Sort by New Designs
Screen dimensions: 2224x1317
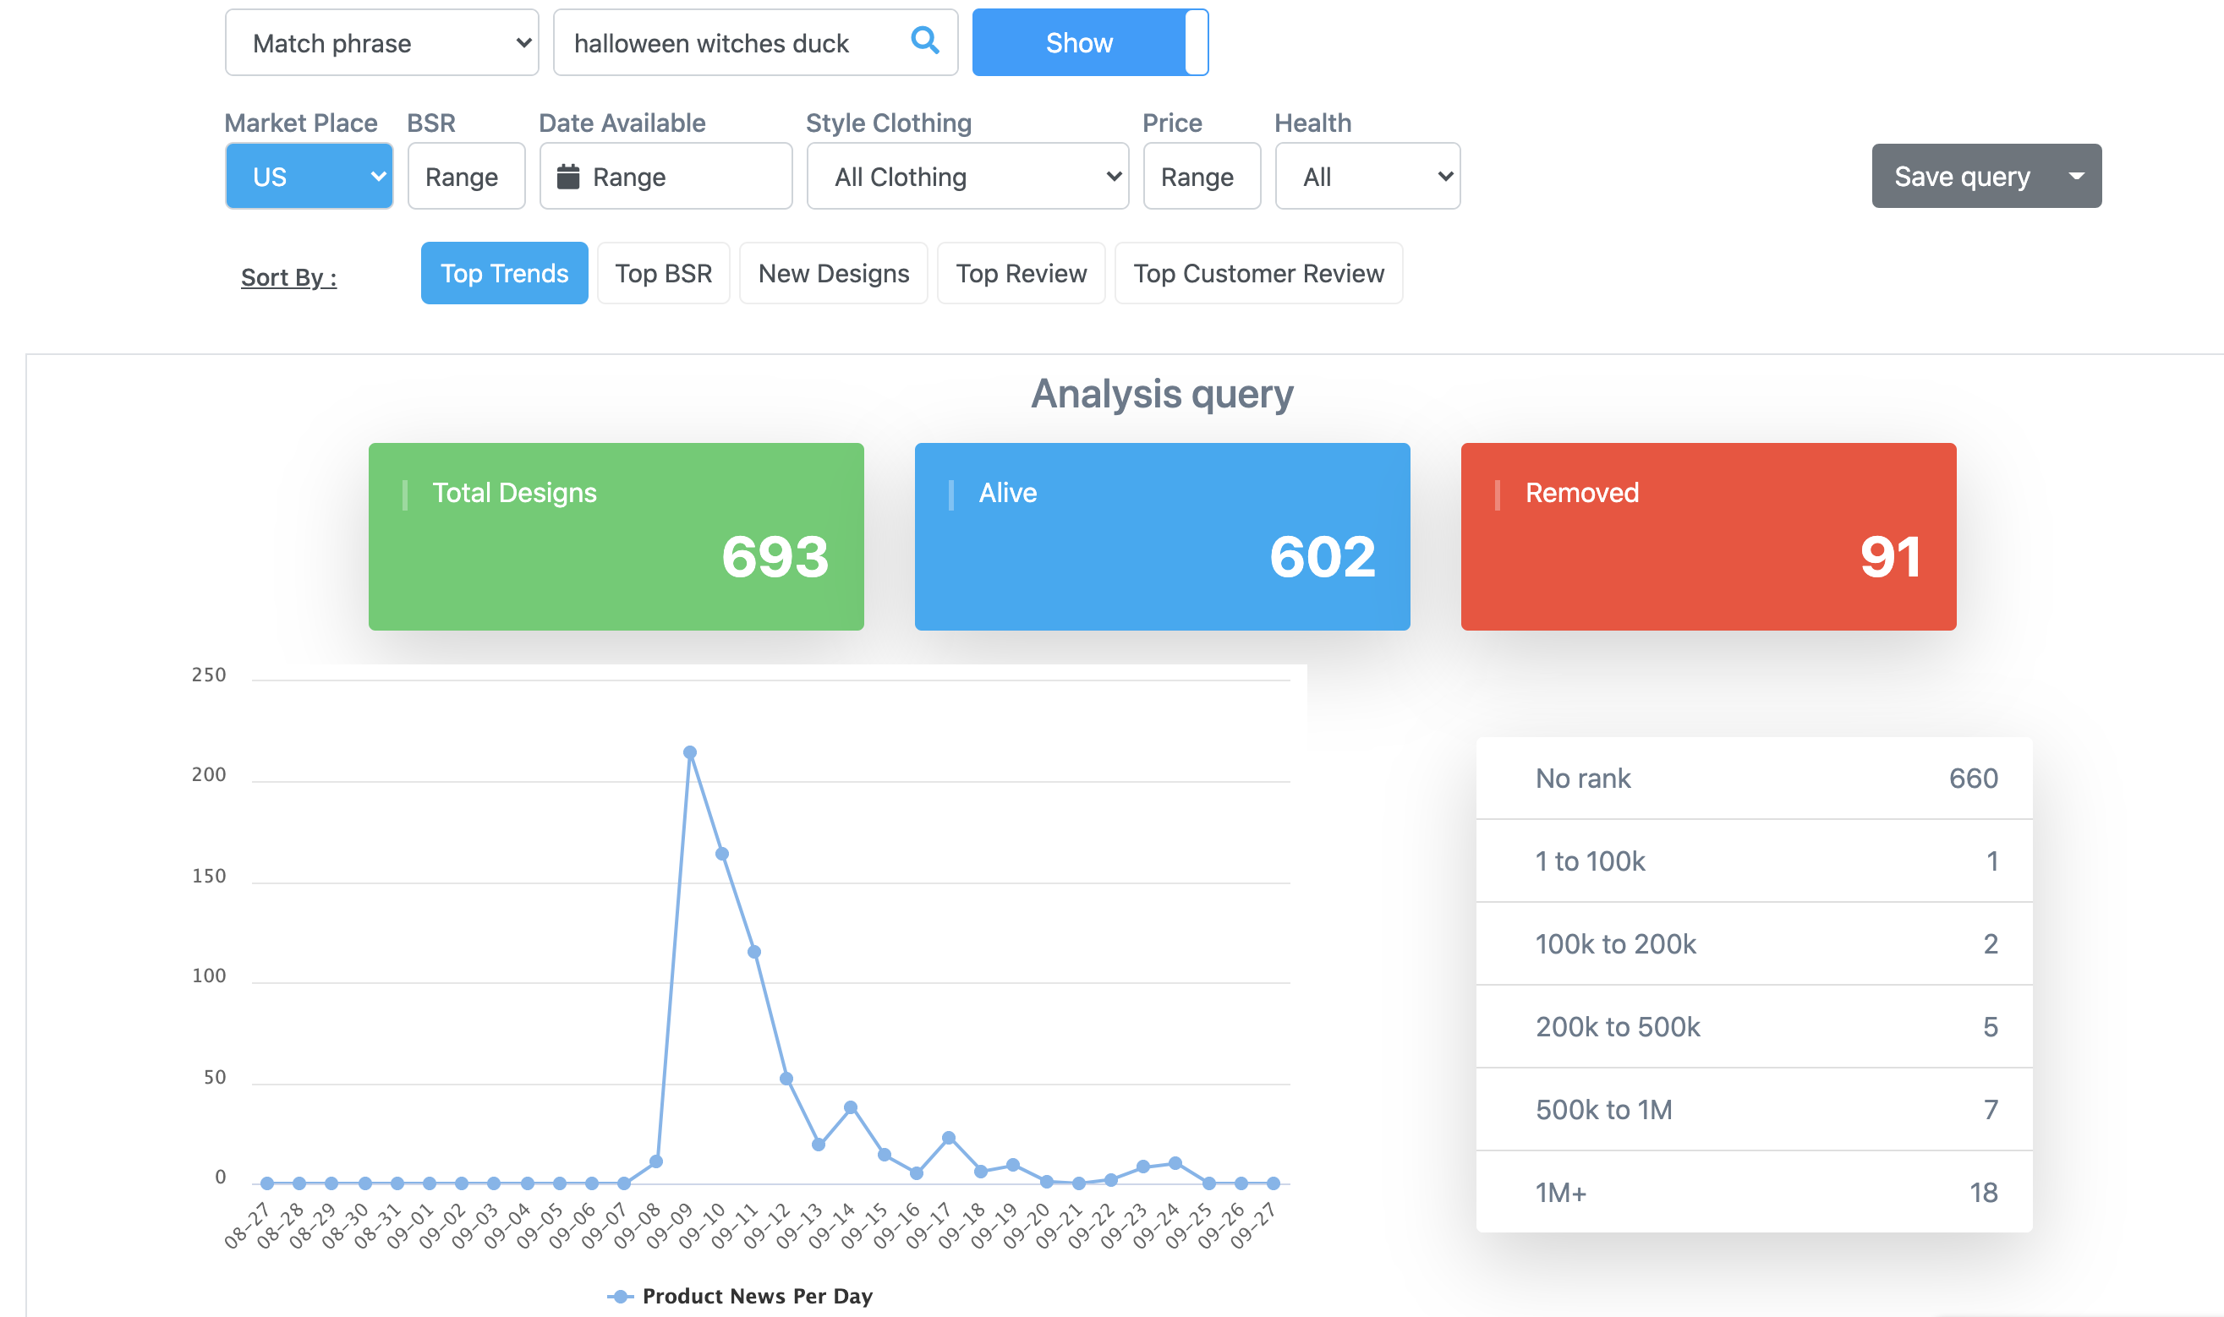point(833,273)
